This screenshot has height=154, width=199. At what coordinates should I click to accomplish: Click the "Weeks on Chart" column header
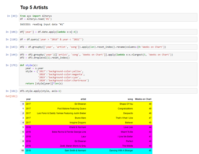[x=143, y=99]
